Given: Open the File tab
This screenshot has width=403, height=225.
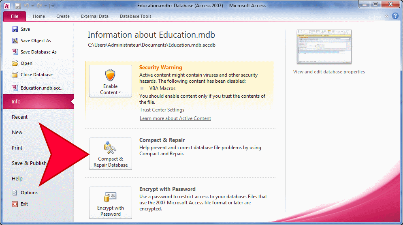Looking at the screenshot, I should tap(15, 16).
